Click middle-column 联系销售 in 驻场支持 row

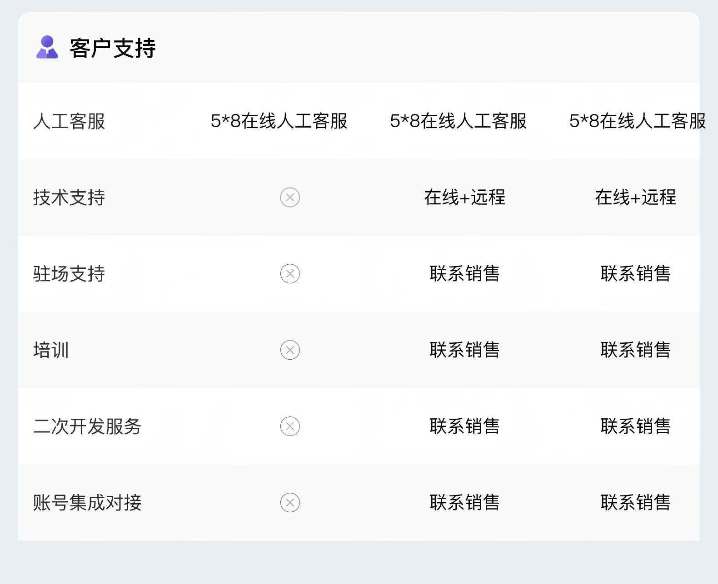tap(464, 274)
